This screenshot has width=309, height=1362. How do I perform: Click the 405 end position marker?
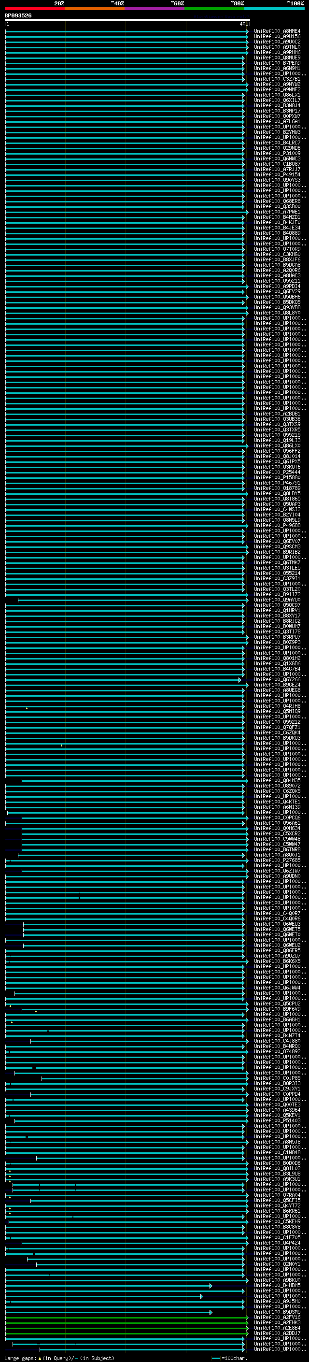coord(243,24)
